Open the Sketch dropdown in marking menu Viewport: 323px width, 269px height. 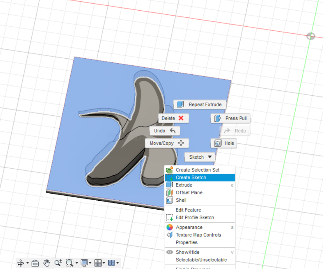click(x=199, y=157)
